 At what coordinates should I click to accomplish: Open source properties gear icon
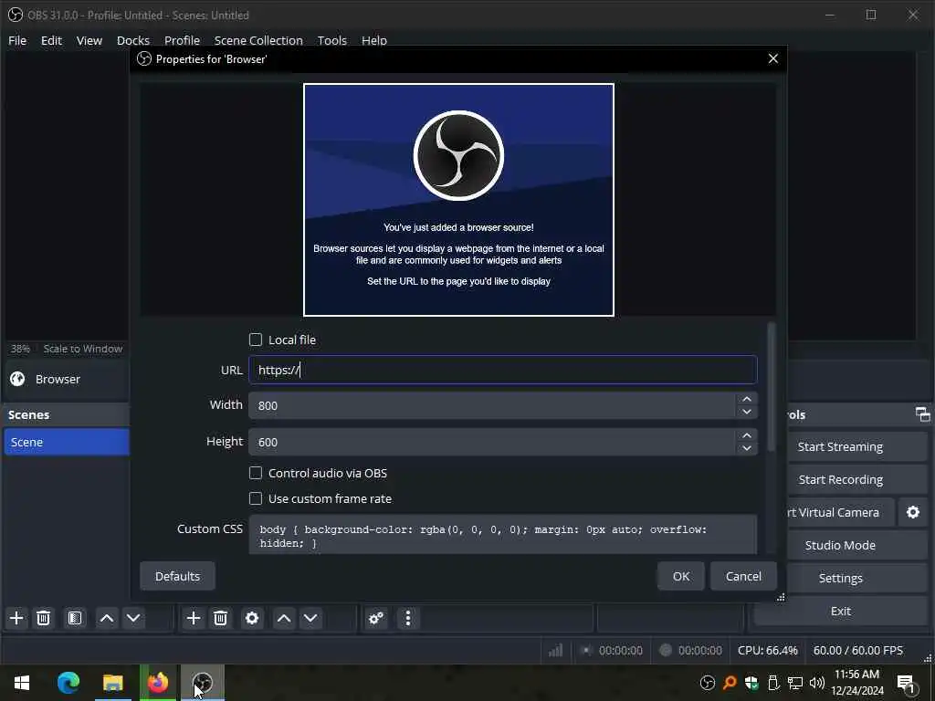pyautogui.click(x=252, y=618)
